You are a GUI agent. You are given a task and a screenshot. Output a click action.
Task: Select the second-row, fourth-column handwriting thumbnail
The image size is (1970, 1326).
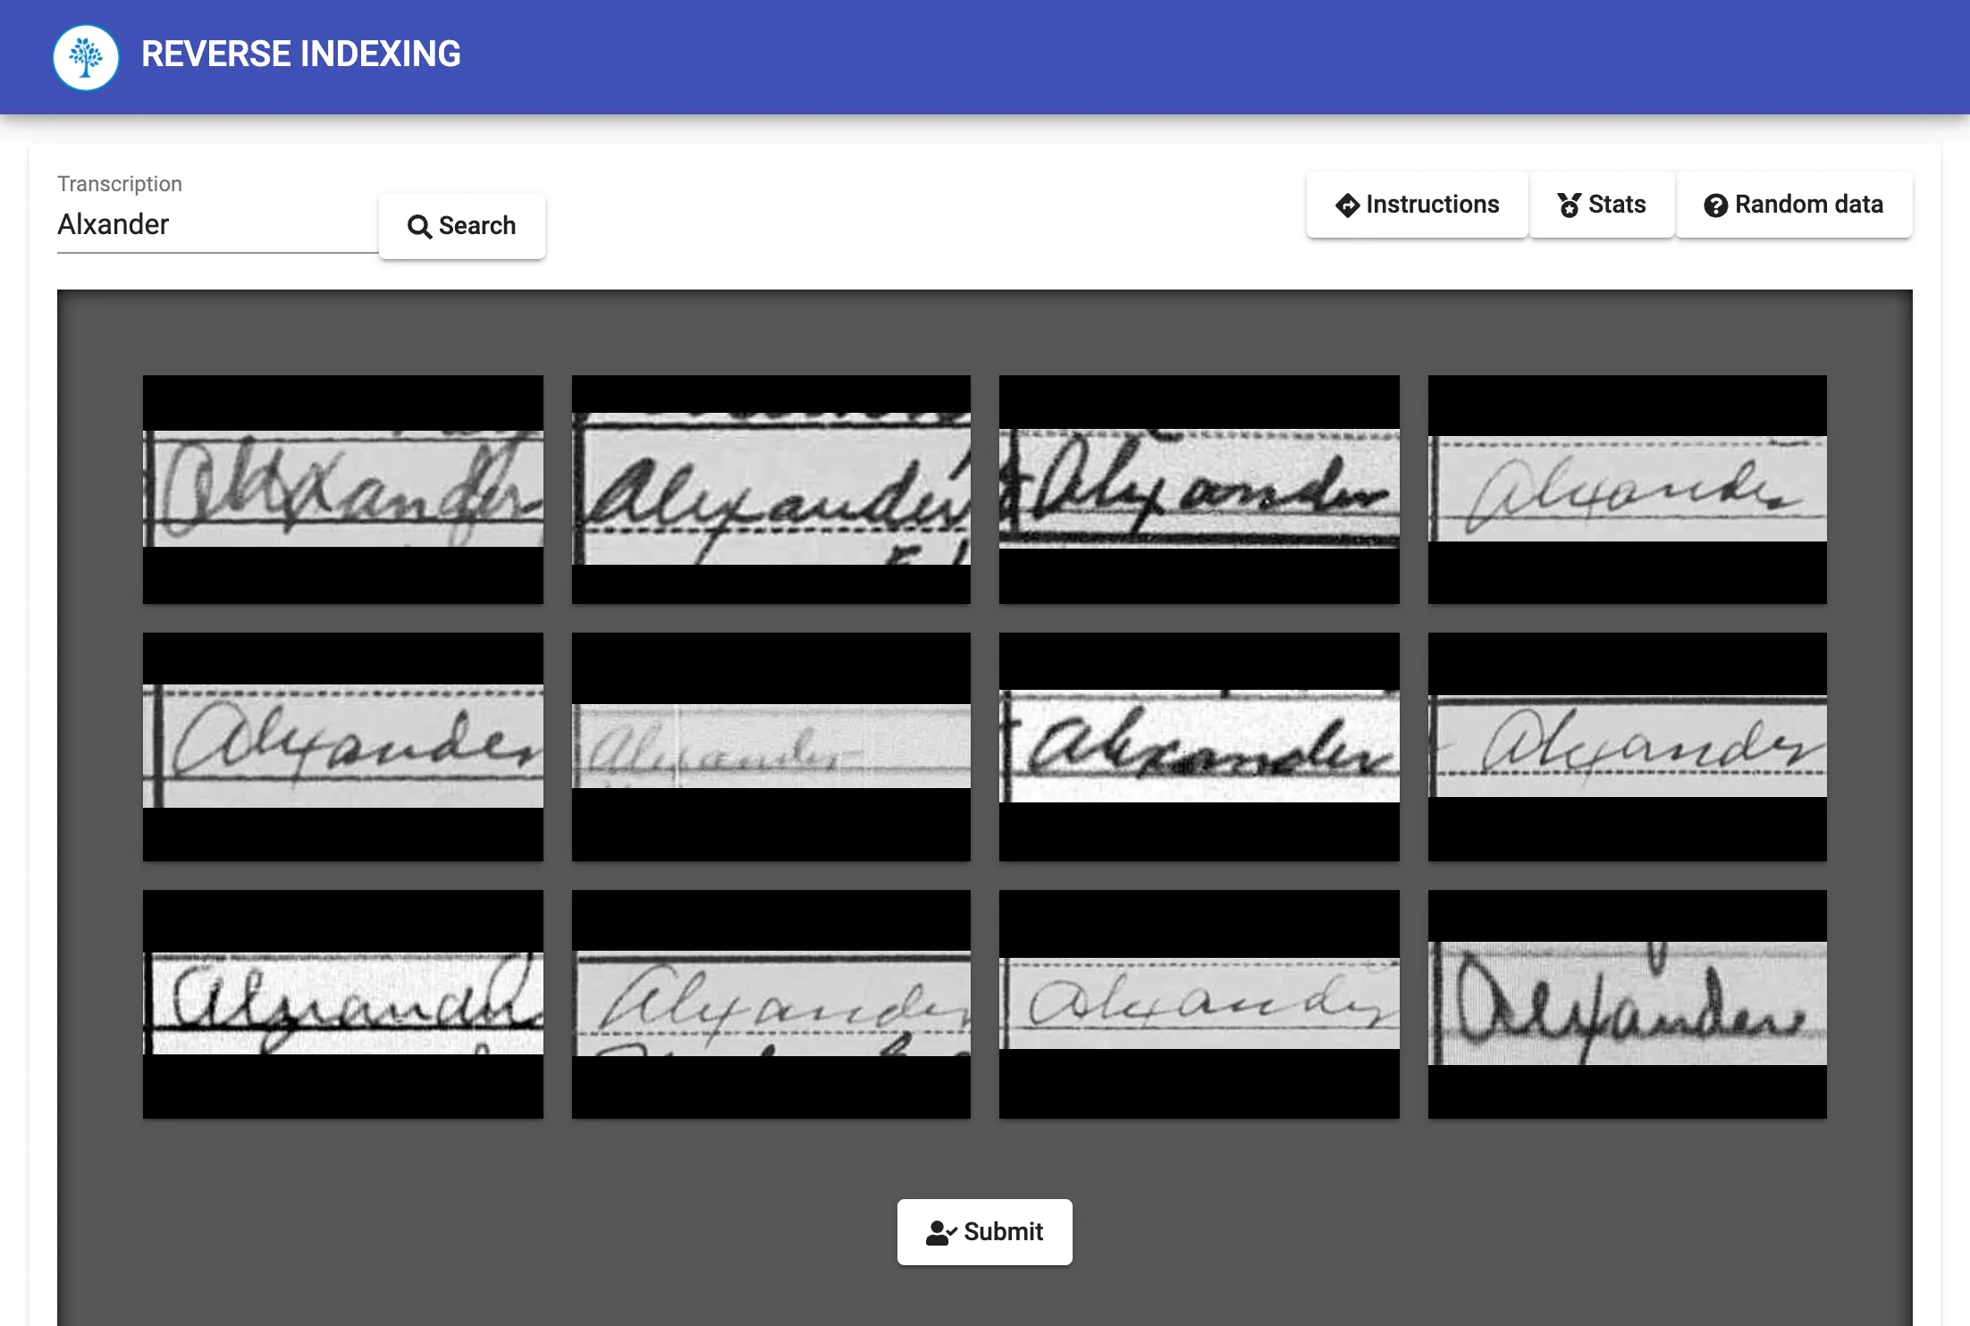[1628, 747]
